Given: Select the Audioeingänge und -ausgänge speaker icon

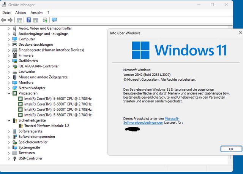Looking at the screenshot, I should (14, 34).
